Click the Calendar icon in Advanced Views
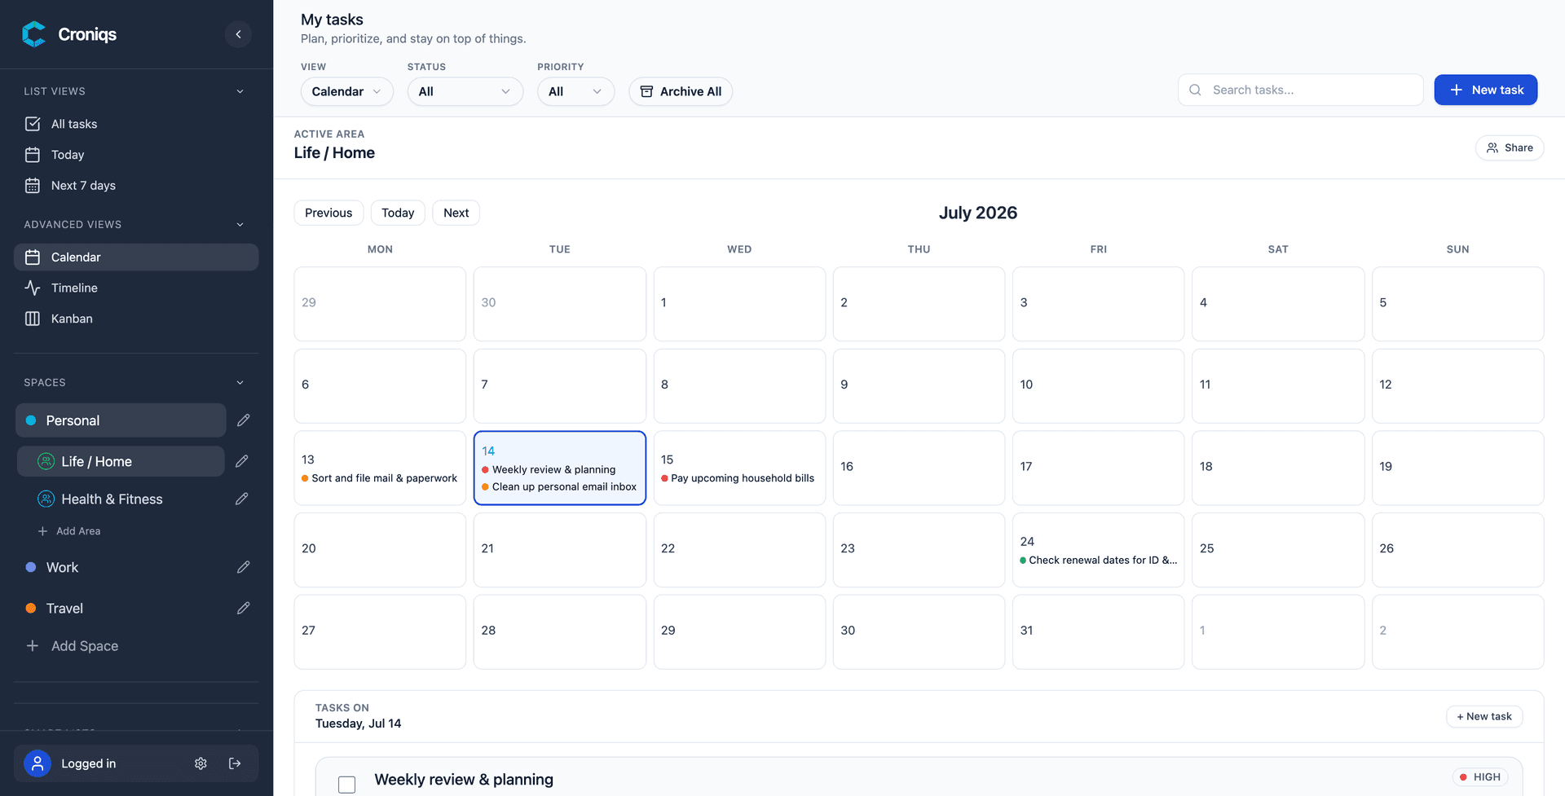This screenshot has height=796, width=1565. point(33,257)
